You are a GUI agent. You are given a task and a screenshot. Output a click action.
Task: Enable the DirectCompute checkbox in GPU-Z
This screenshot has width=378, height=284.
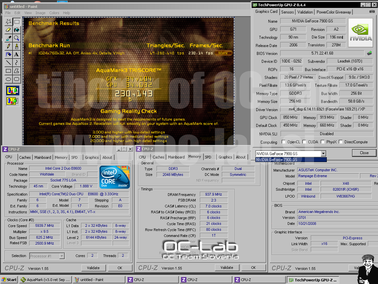[x=341, y=142]
